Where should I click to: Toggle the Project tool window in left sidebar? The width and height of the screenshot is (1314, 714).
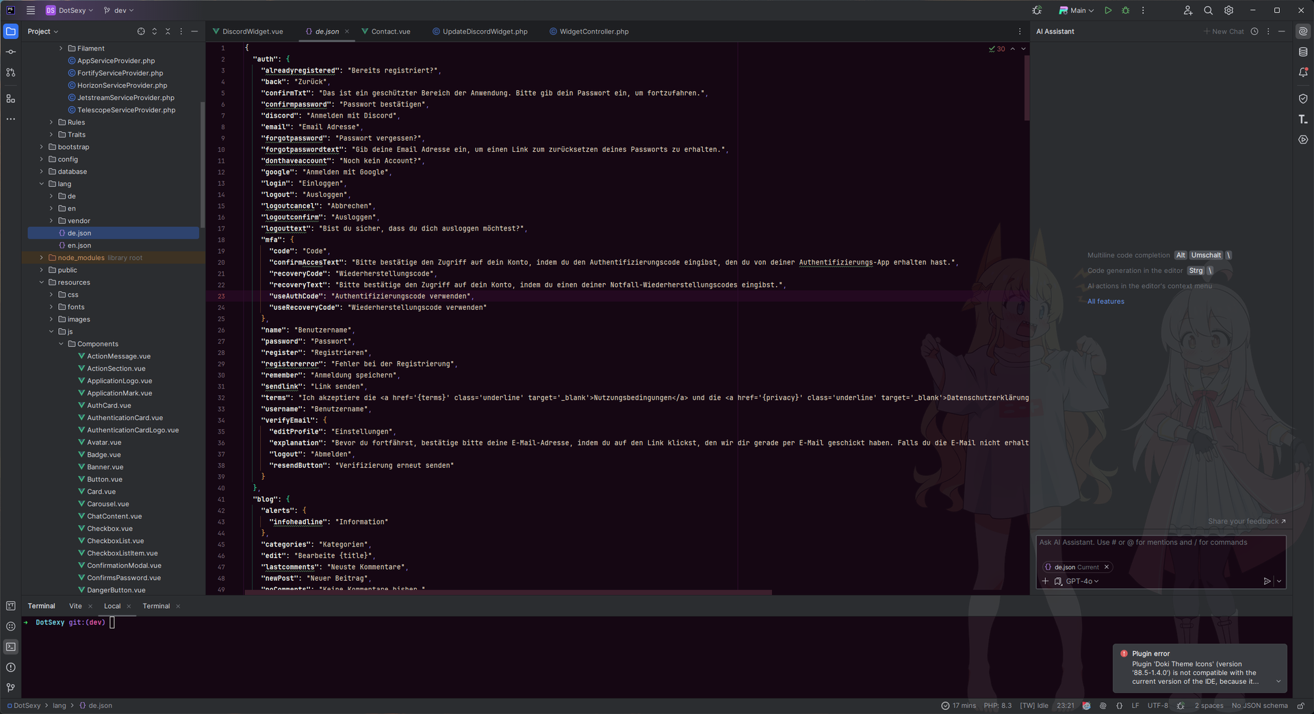pos(11,31)
